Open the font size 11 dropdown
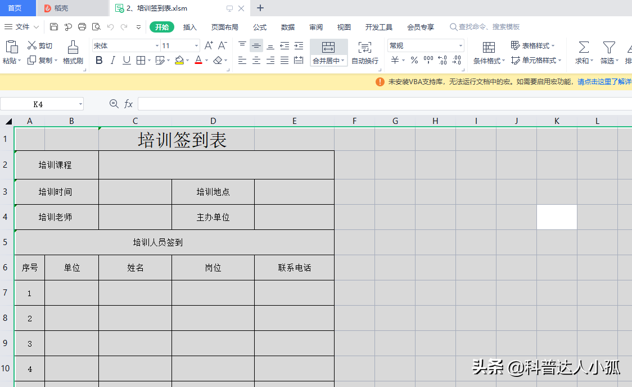Image resolution: width=632 pixels, height=387 pixels. [x=196, y=46]
